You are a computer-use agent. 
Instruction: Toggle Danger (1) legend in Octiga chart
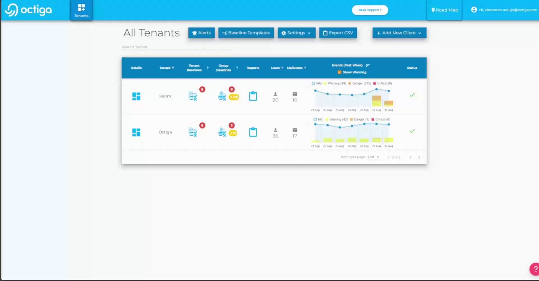click(360, 119)
